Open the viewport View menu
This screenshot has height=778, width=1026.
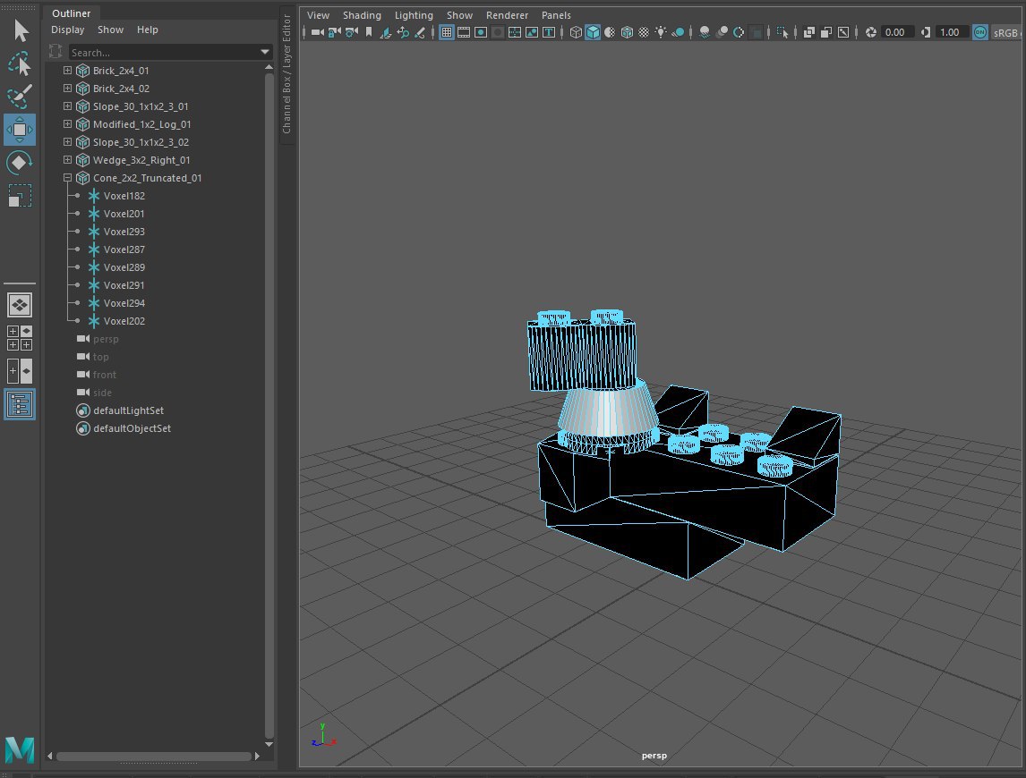[318, 15]
